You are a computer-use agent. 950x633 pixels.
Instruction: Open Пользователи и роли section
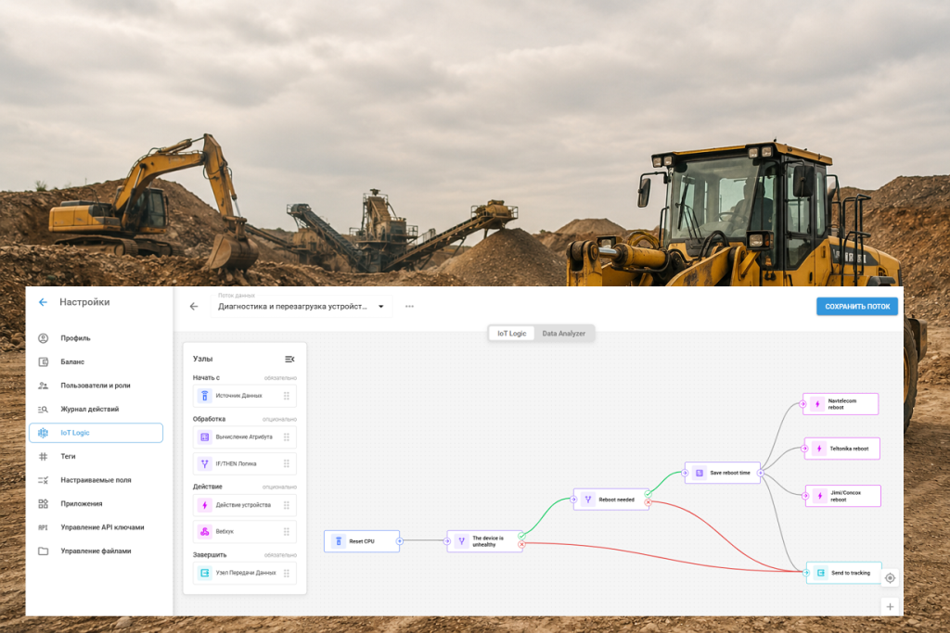(x=96, y=386)
